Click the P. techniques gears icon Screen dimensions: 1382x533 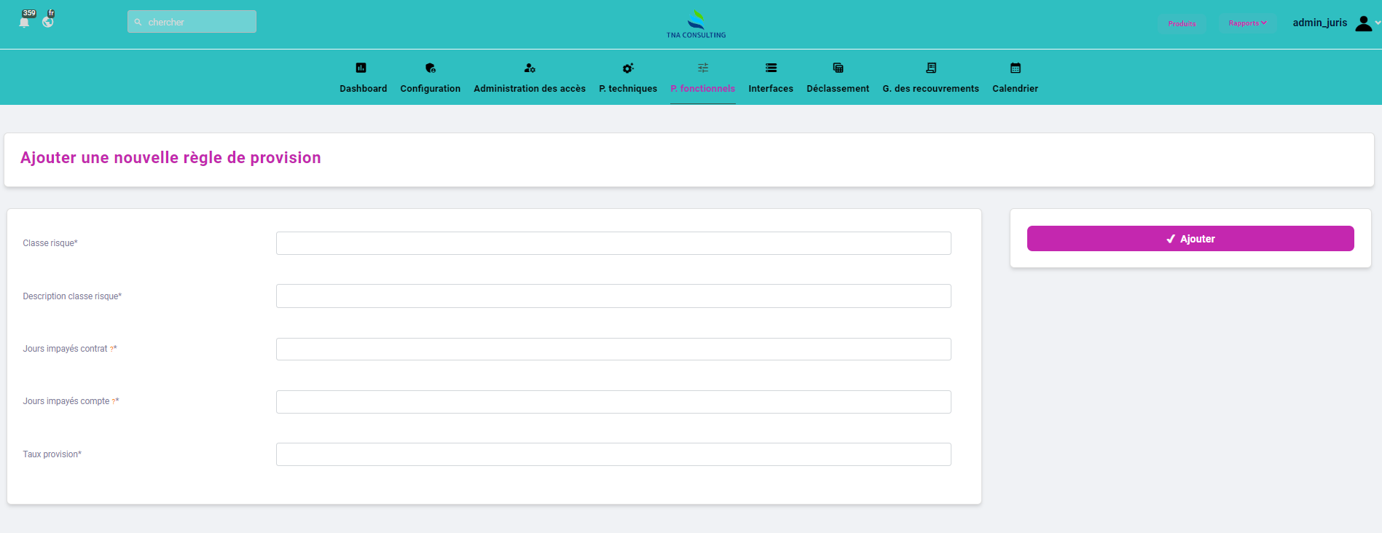[x=628, y=68]
